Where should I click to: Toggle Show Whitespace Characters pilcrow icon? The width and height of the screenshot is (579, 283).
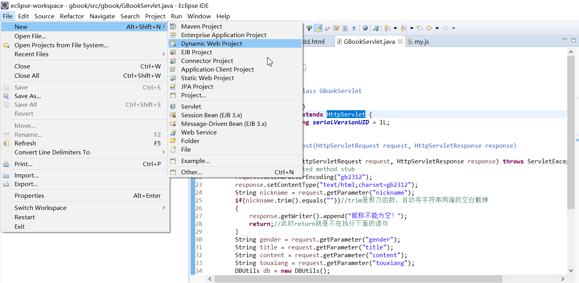(354, 28)
